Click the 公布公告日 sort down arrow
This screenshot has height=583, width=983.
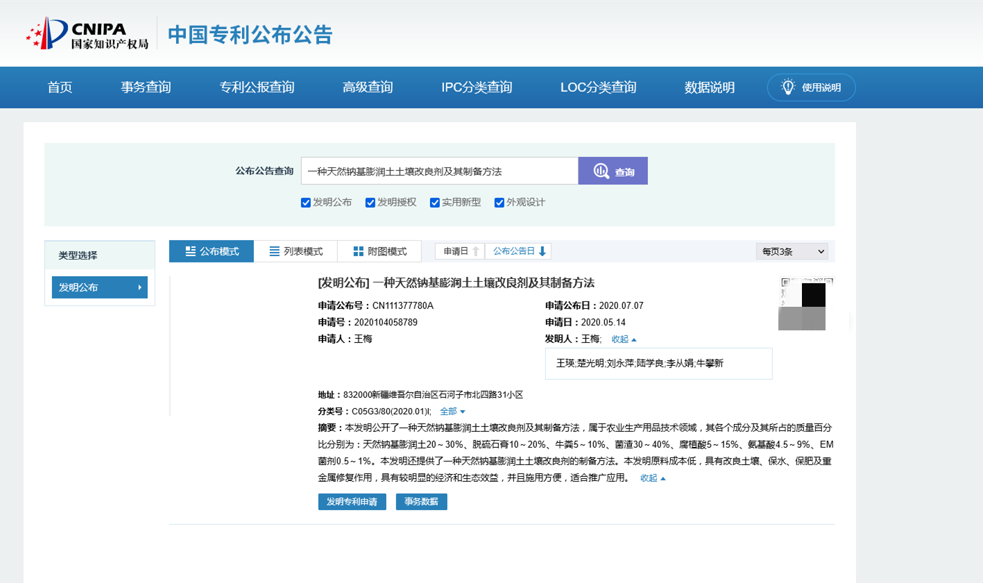[x=542, y=251]
